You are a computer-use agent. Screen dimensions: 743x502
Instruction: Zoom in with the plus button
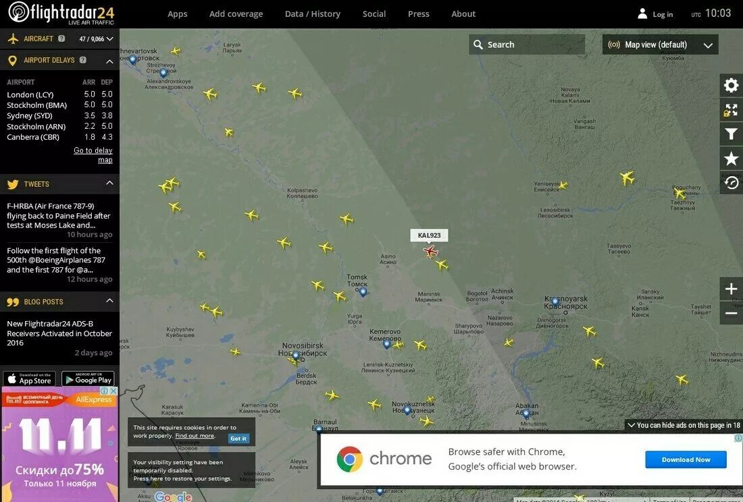coord(731,289)
